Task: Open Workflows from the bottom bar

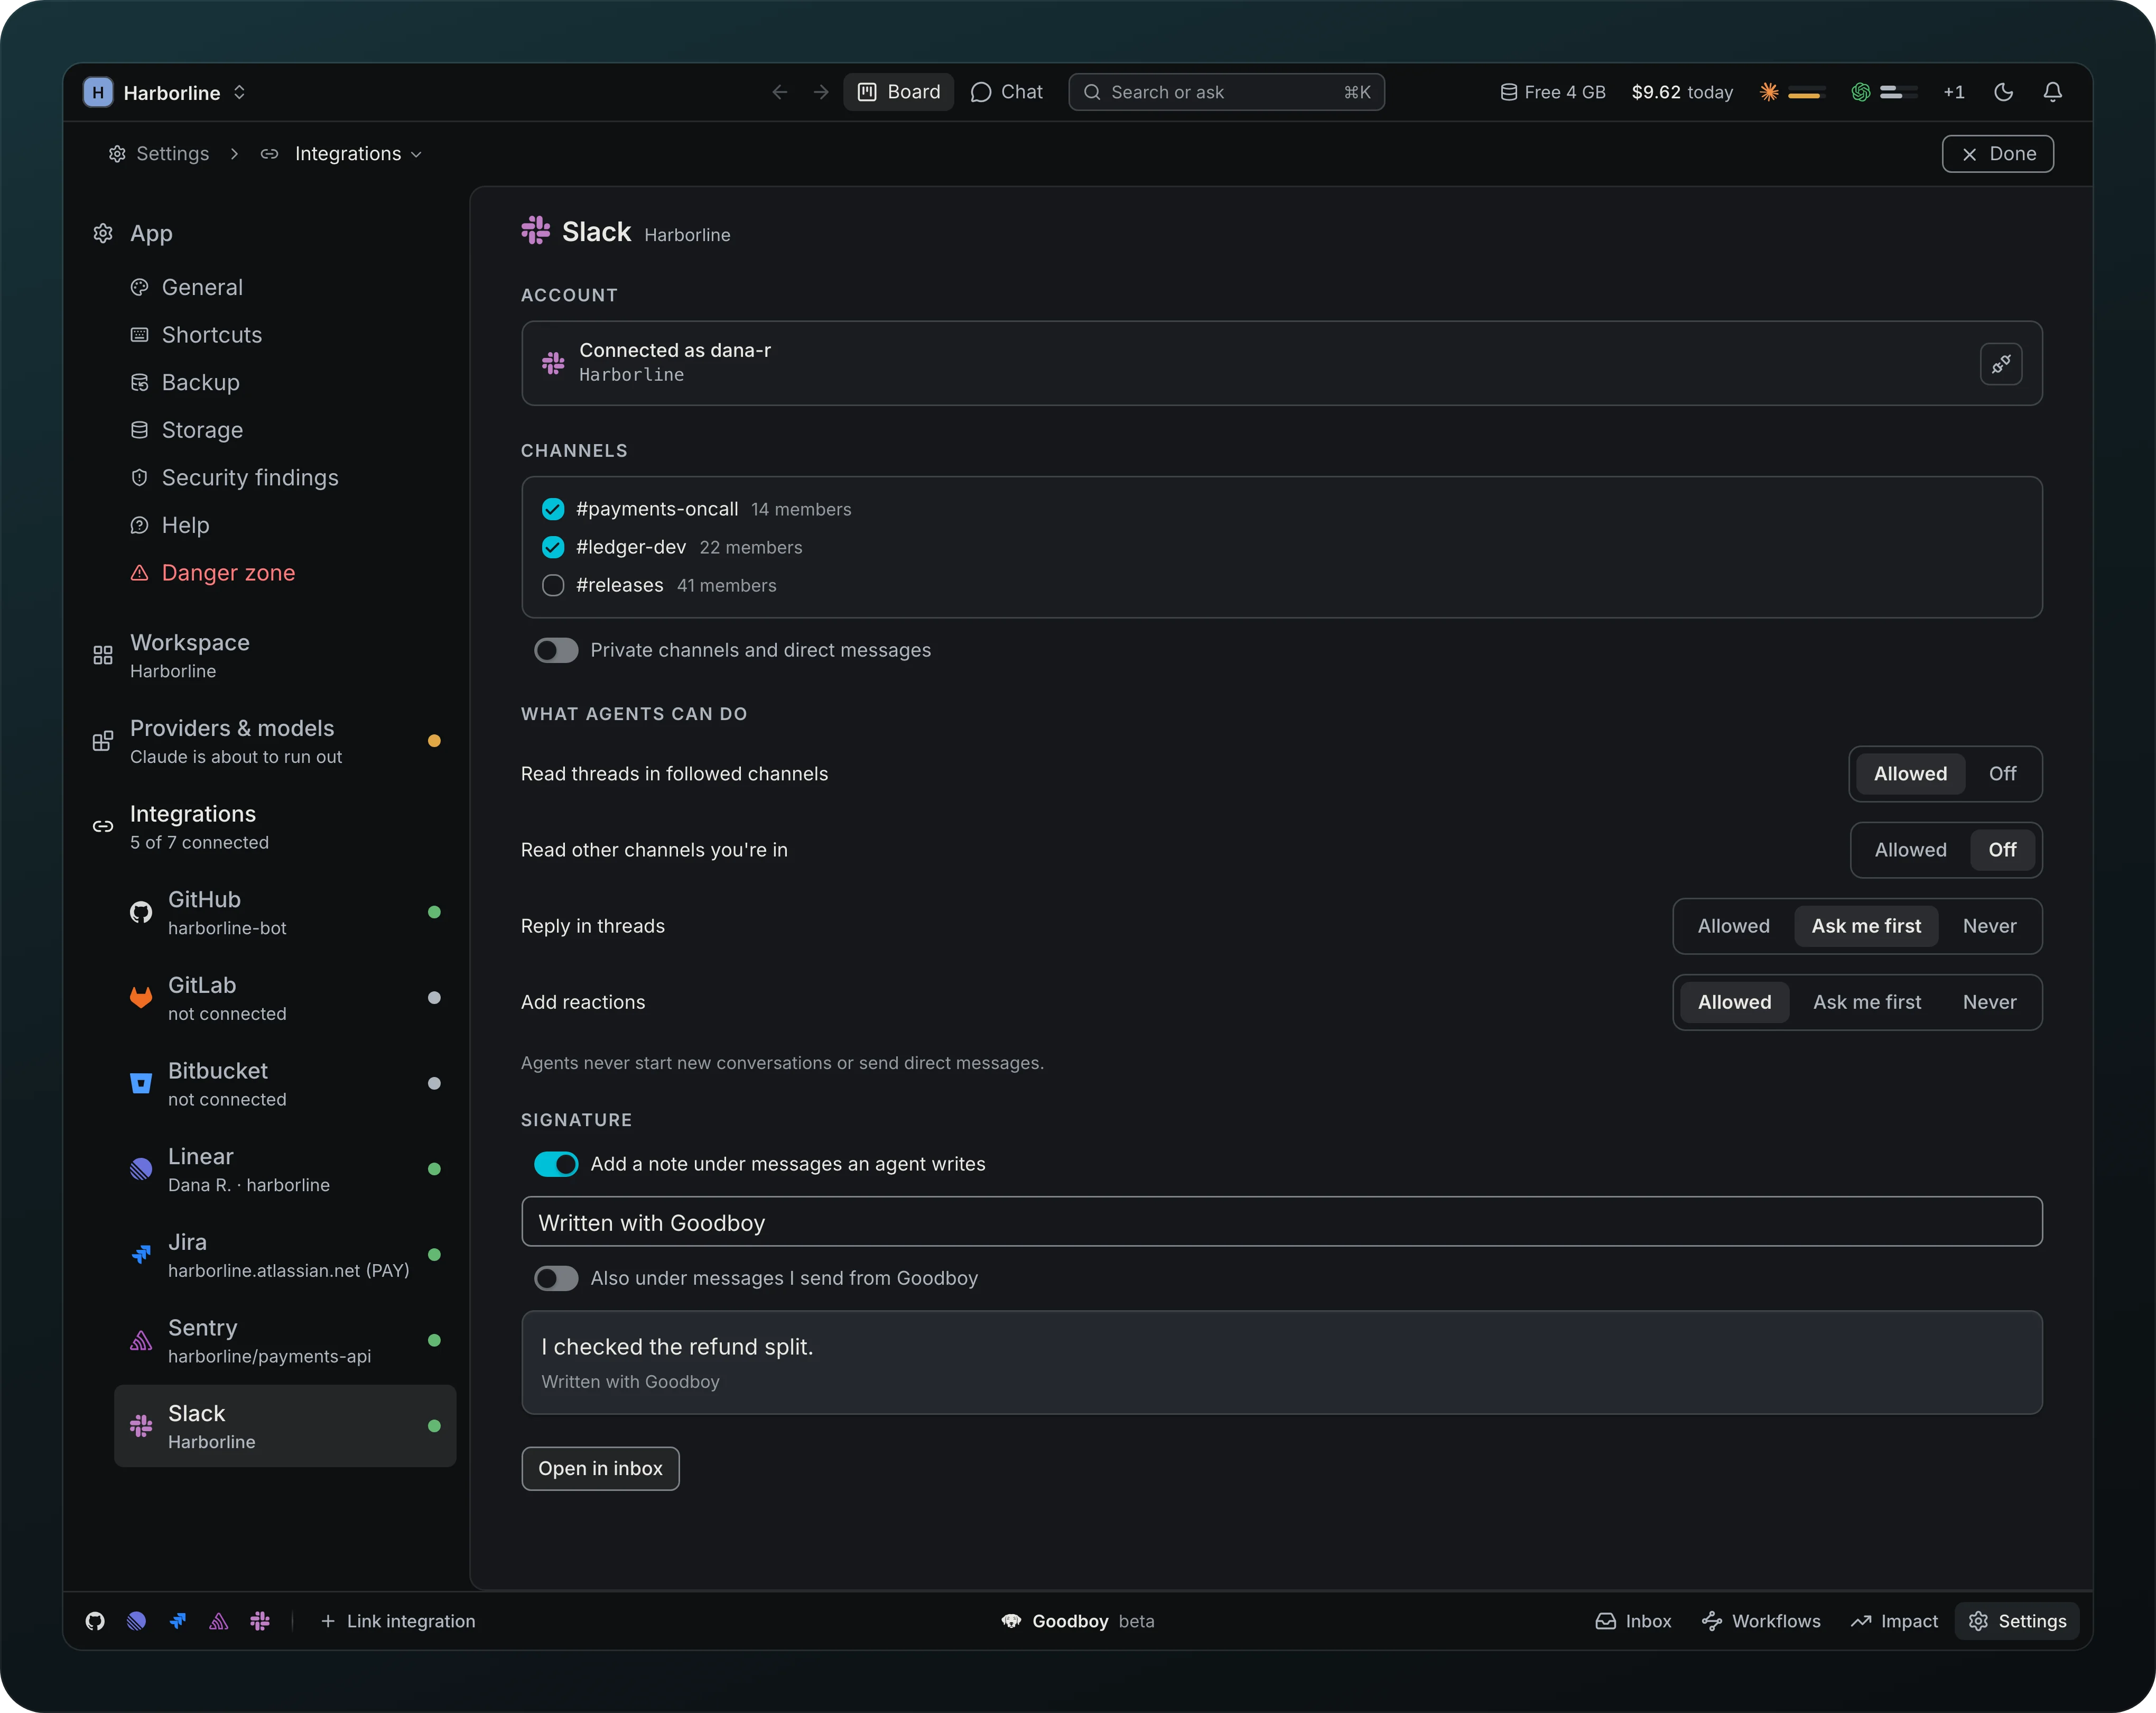Action: [1761, 1621]
